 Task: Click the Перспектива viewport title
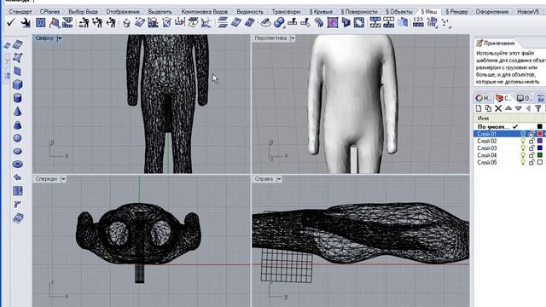tap(270, 38)
